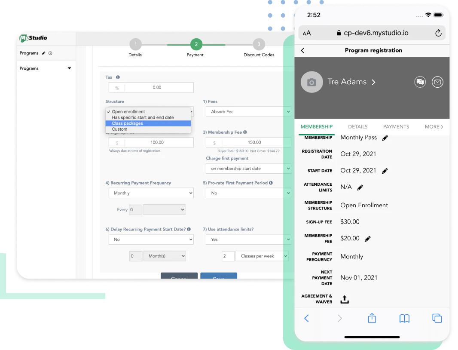Click the Open Enrollment membership structure value
458x350 pixels.
tap(364, 205)
